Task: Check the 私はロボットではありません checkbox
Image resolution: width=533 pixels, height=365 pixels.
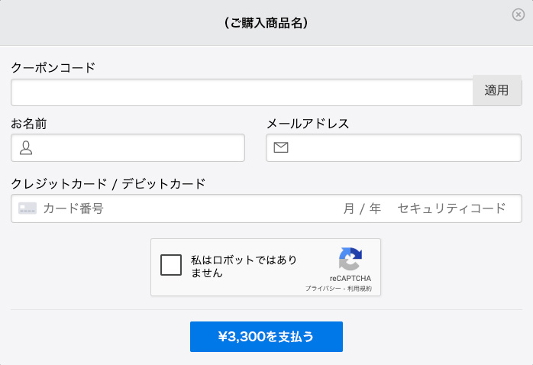Action: point(171,265)
